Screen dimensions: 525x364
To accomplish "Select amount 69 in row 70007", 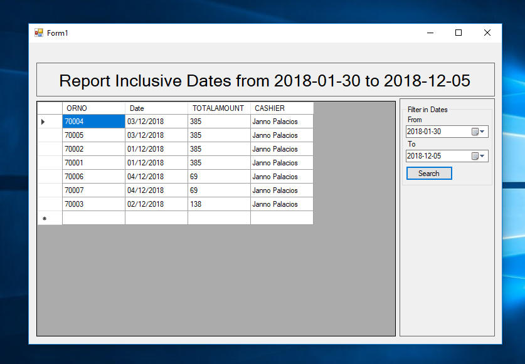I will pyautogui.click(x=219, y=190).
